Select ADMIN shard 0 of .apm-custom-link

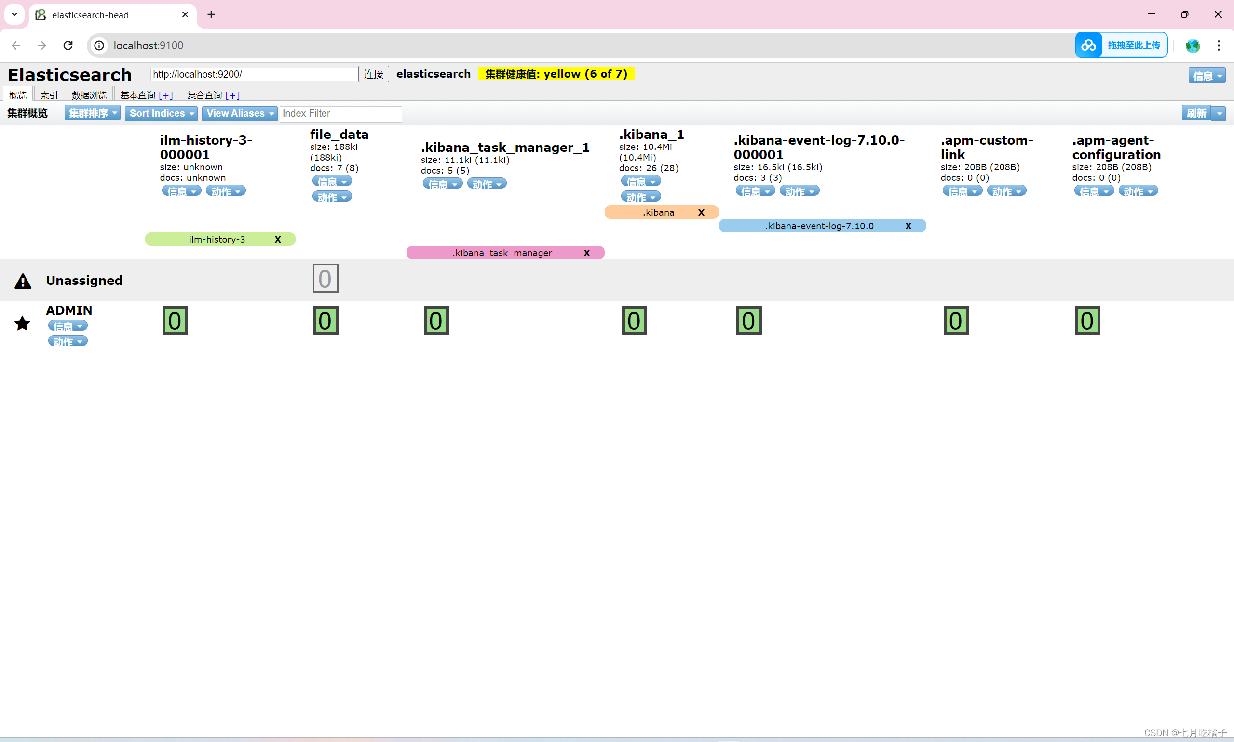click(x=955, y=320)
